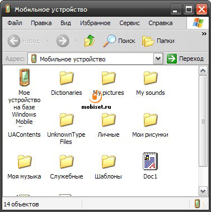Click the Переход go button
The height and width of the screenshot is (212, 211).
[185, 59]
